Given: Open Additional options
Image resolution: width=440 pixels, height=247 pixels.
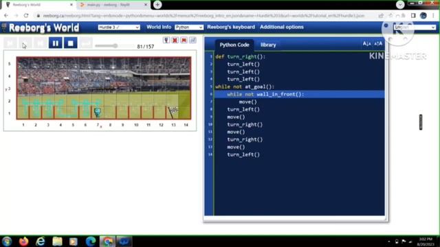Looking at the screenshot, I should pos(282,27).
